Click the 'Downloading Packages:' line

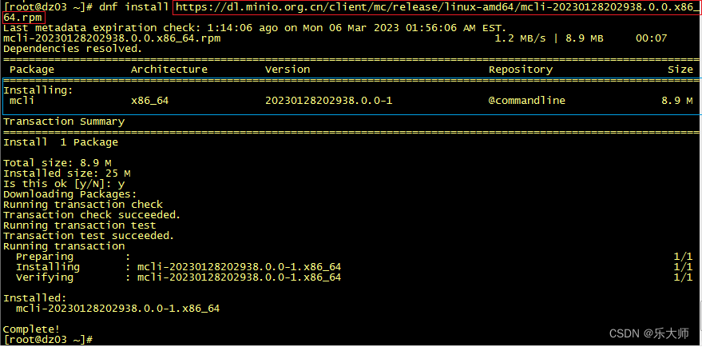point(69,194)
